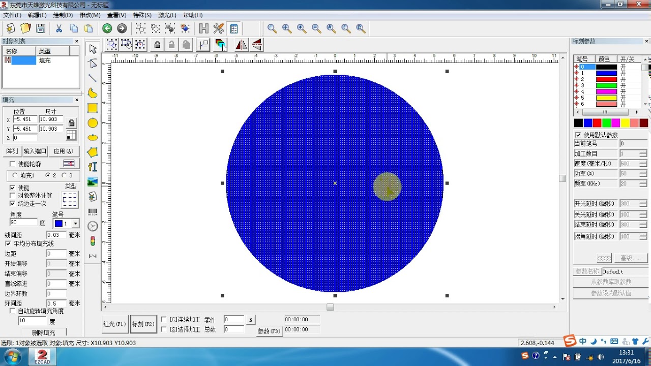Pick the green swatch in the pen color palette
651x366 pixels.
point(606,123)
